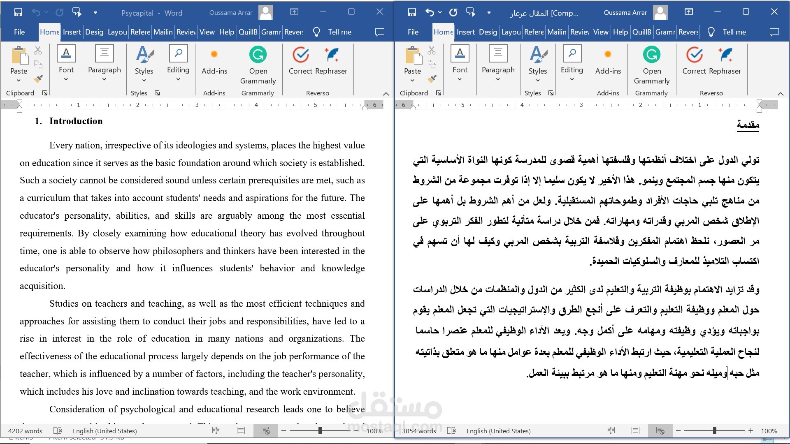The height and width of the screenshot is (444, 790).
Task: Switch to Web Layout in right window
Action: 660,431
